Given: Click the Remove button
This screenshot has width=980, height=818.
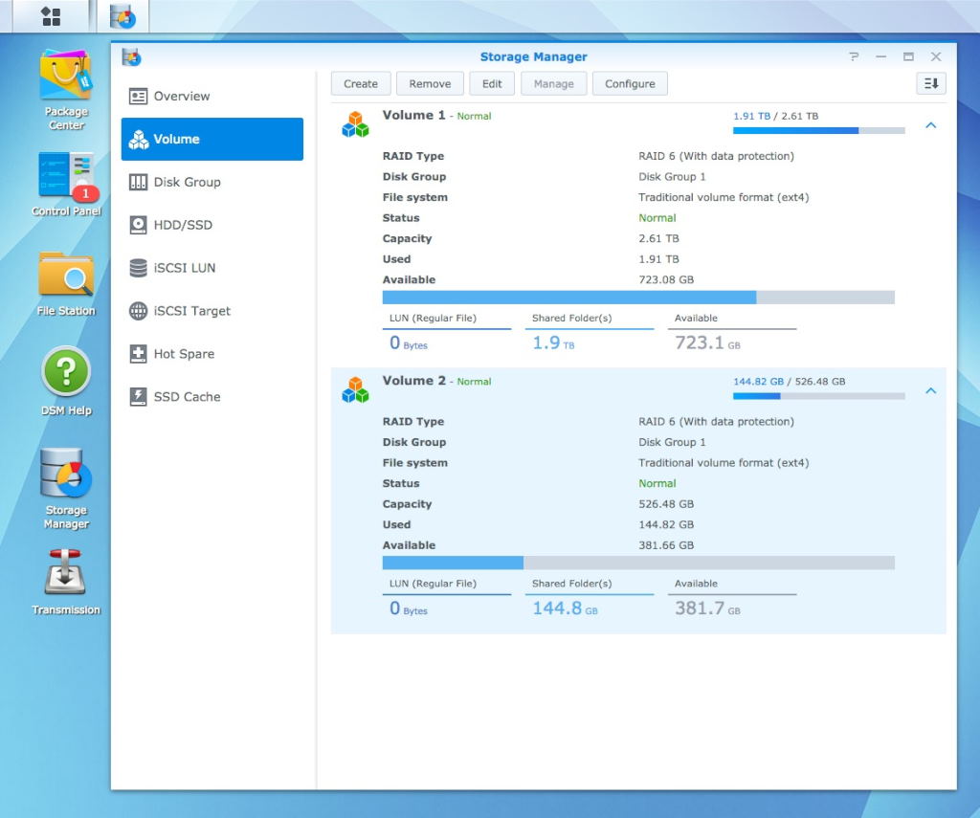Looking at the screenshot, I should 430,84.
